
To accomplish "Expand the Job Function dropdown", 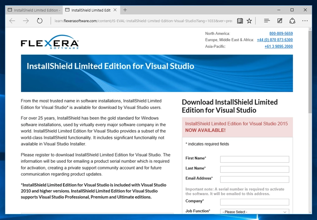I will (x=254, y=212).
